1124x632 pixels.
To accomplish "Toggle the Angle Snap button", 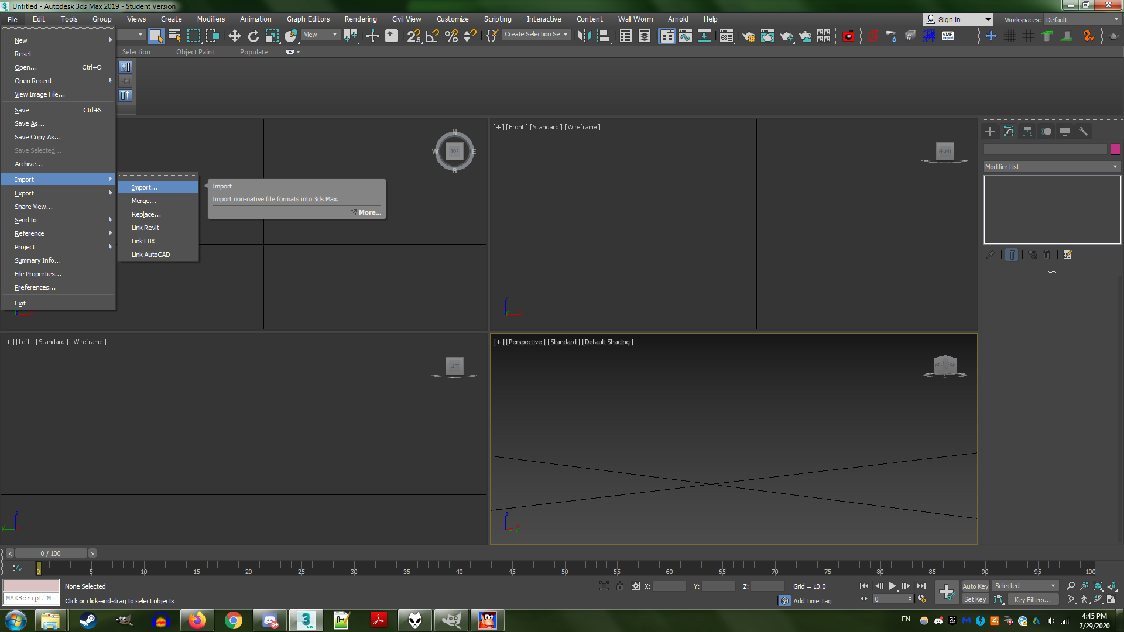I will (x=433, y=36).
